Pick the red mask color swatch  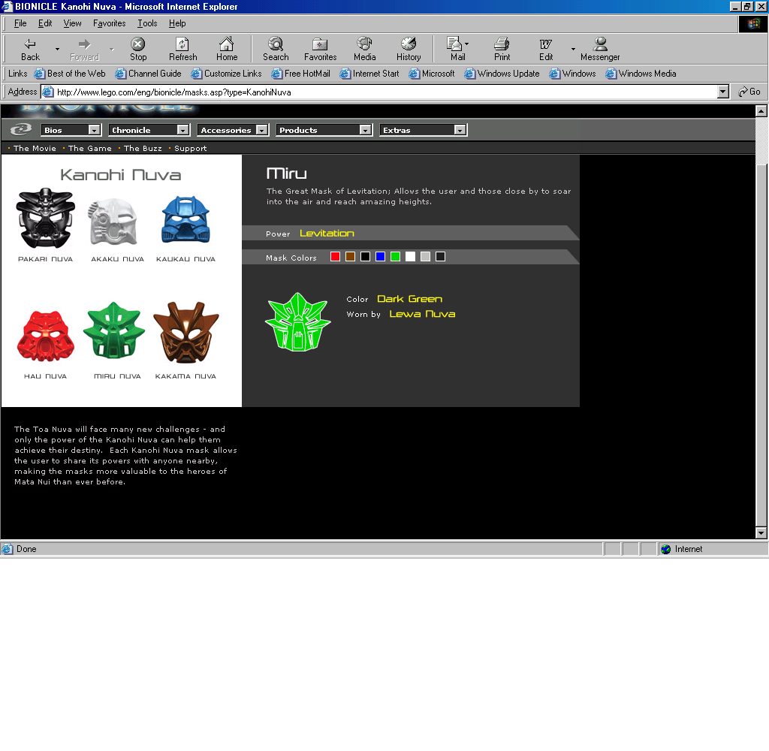(x=335, y=257)
